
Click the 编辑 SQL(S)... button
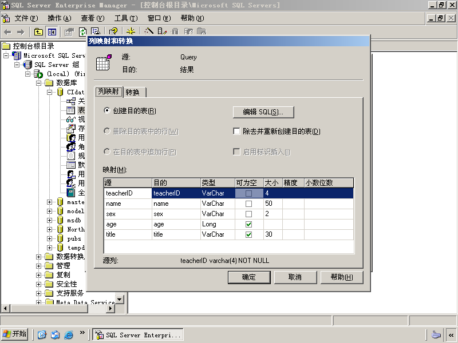pyautogui.click(x=263, y=112)
